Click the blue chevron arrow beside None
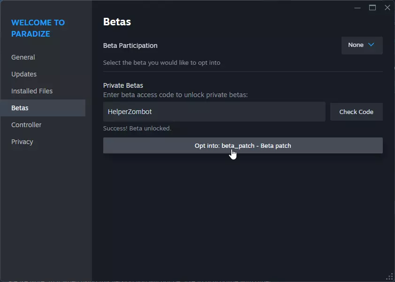This screenshot has width=395, height=282. (371, 45)
